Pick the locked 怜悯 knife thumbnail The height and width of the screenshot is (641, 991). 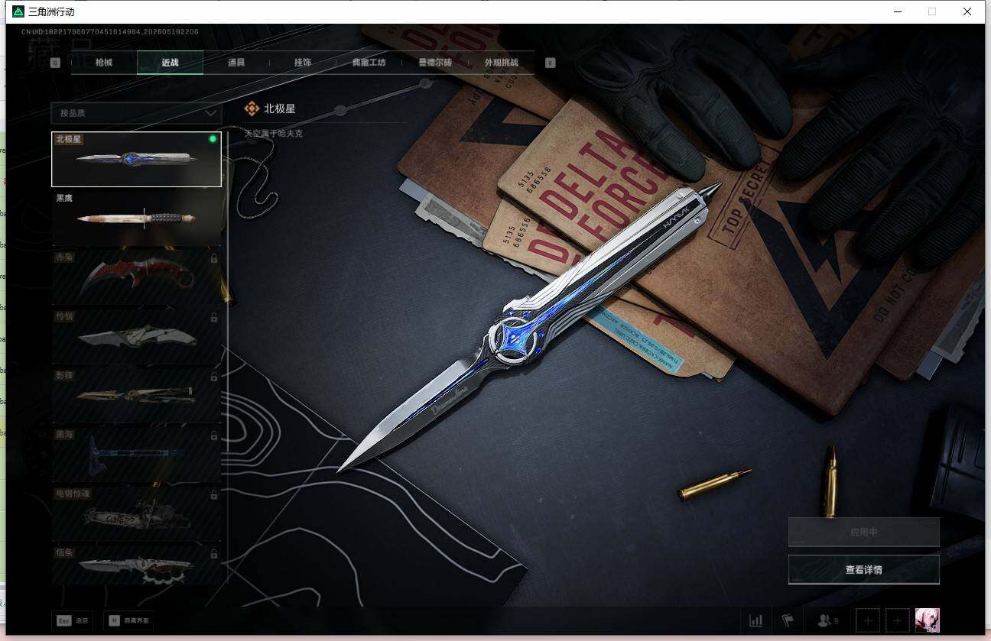(136, 335)
